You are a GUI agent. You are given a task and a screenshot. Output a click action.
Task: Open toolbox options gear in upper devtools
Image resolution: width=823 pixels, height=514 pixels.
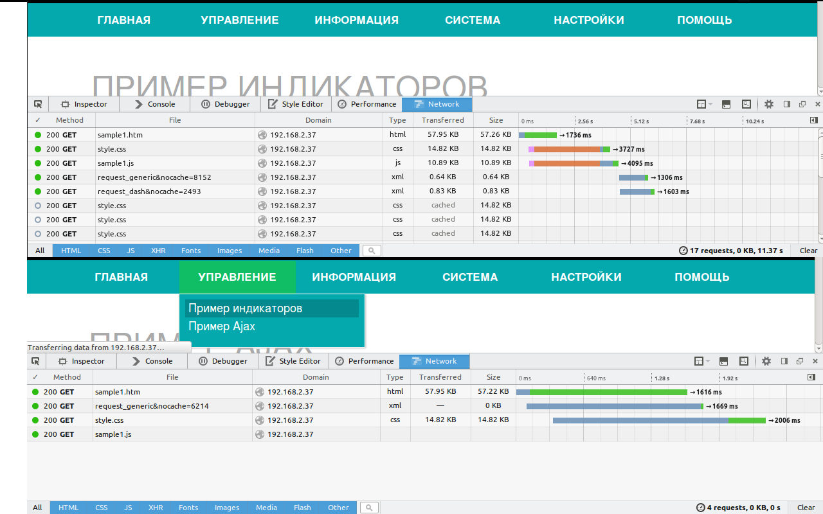click(769, 104)
